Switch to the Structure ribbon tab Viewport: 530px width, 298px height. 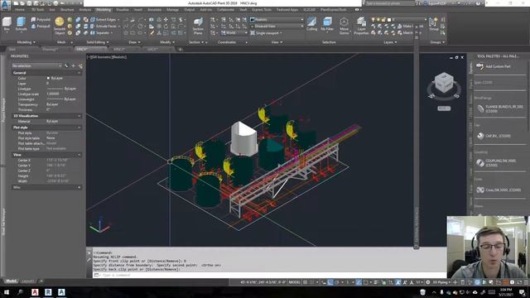tap(67, 10)
